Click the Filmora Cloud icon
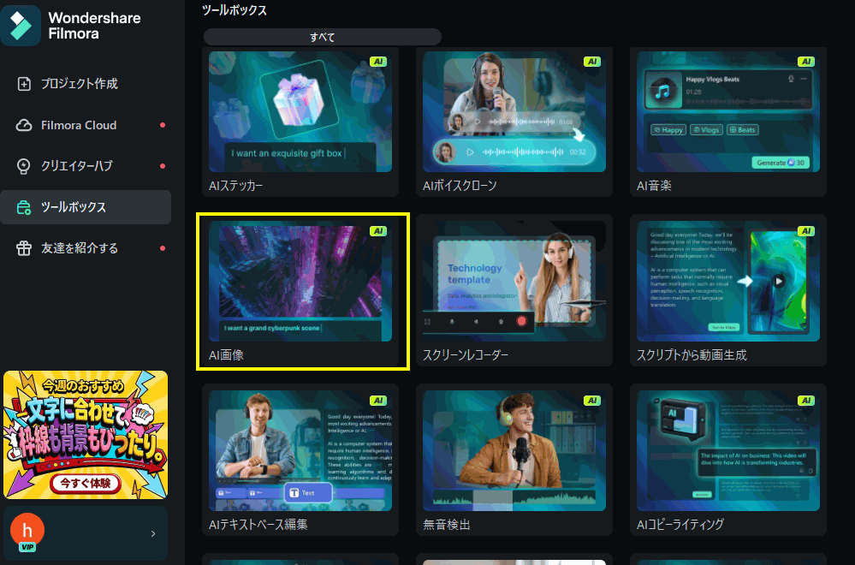 tap(24, 125)
